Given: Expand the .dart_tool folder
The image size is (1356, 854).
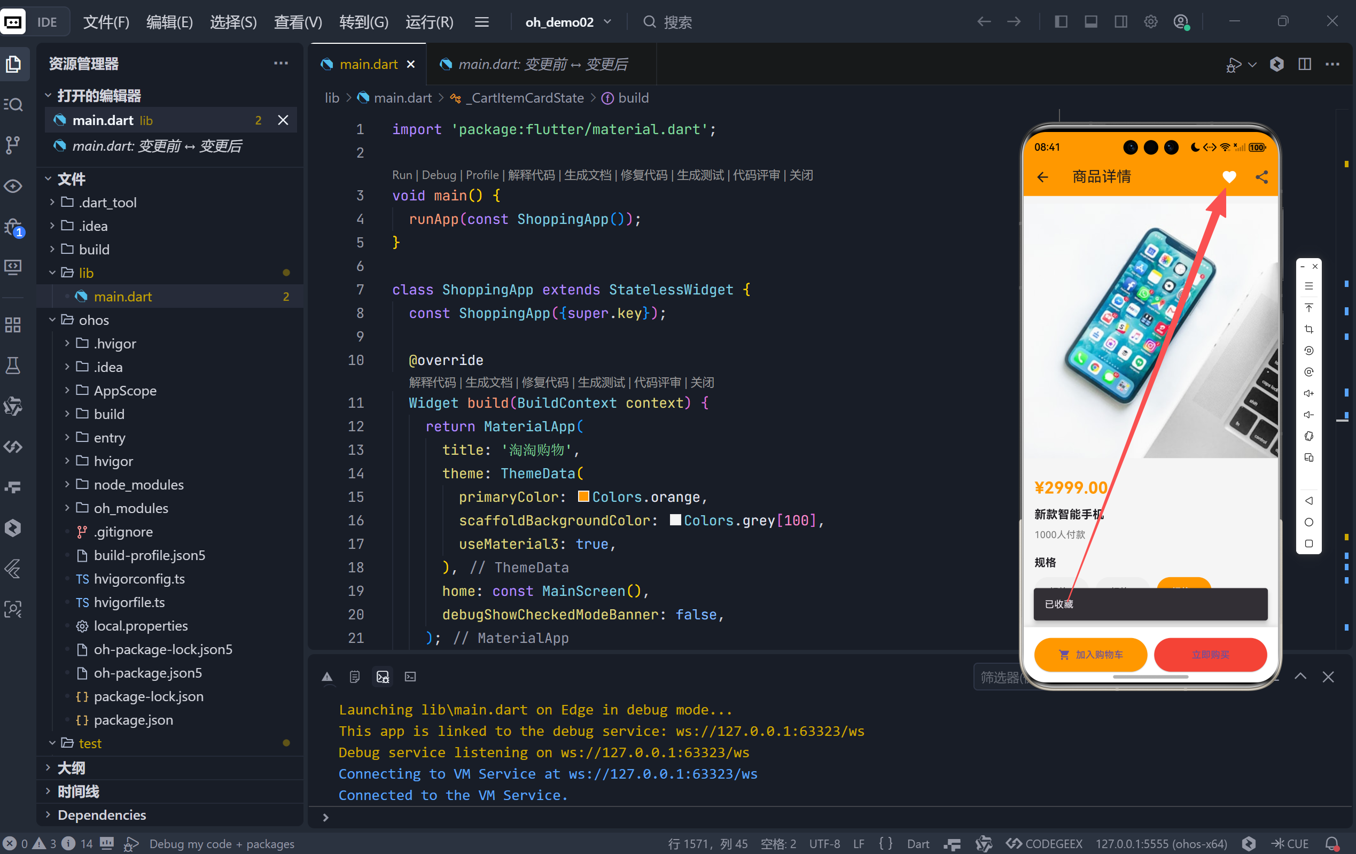Looking at the screenshot, I should (x=107, y=202).
